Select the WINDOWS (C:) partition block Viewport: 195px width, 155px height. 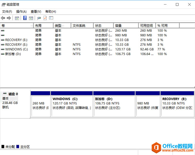pos(72,104)
